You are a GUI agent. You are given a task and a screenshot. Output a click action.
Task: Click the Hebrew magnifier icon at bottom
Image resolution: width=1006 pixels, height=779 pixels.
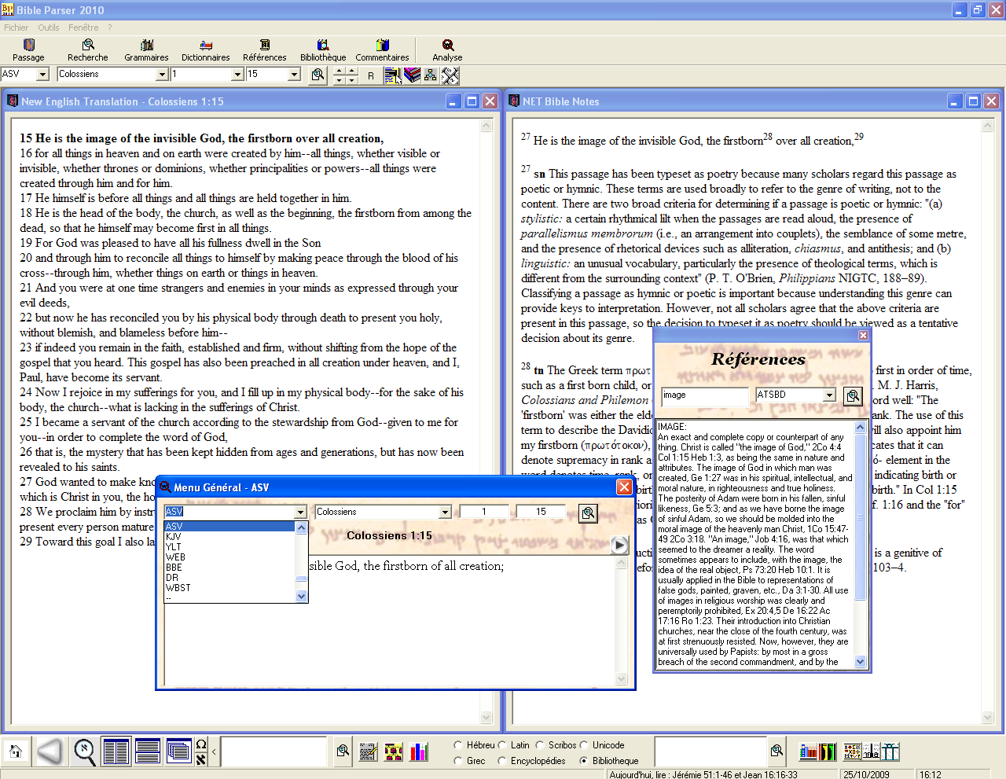click(85, 751)
